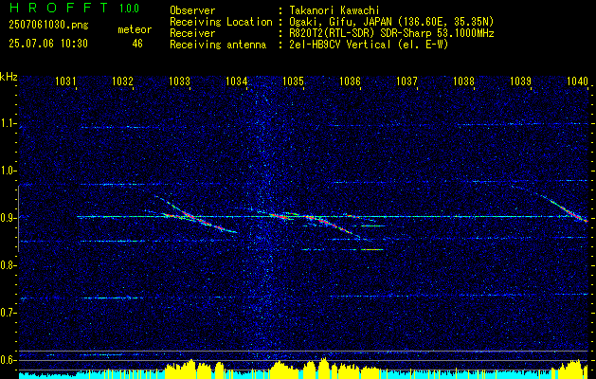Click the 1.0.0 version number
596x379 pixels.
pos(129,8)
